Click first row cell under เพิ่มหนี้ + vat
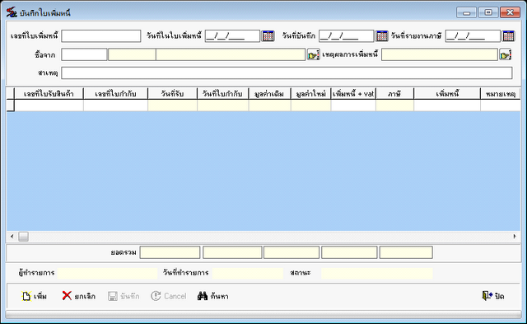 pos(353,106)
